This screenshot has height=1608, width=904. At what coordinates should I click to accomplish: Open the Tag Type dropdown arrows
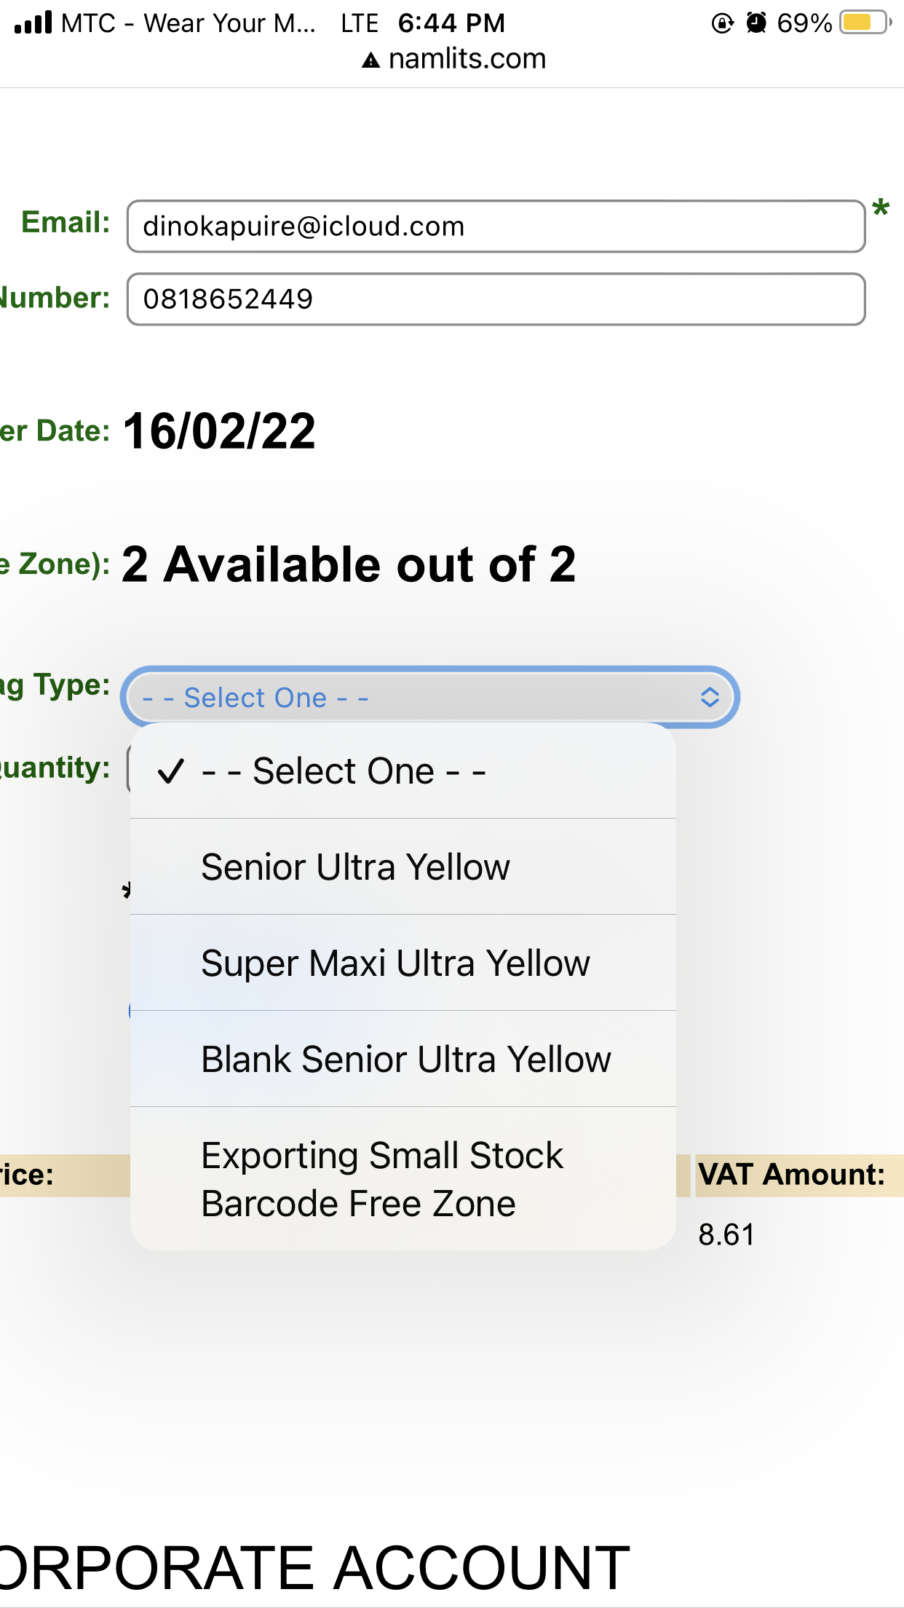coord(710,698)
